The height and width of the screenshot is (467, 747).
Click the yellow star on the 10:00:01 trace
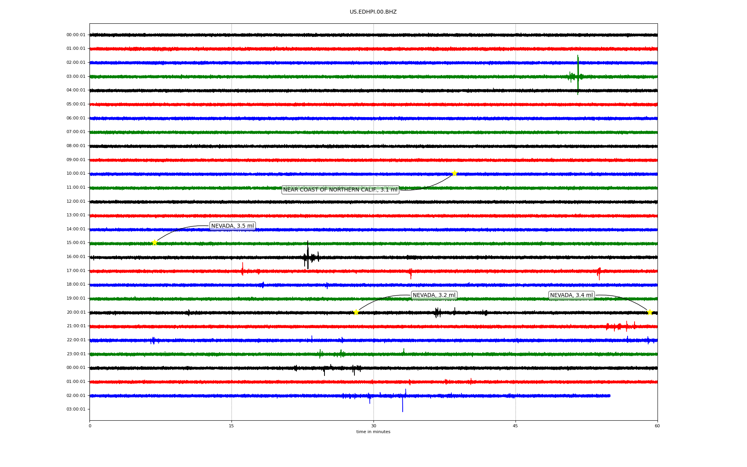tap(454, 173)
